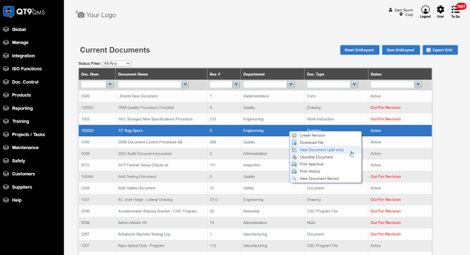
Task: Click the filter icon for Status column
Action: (x=418, y=85)
